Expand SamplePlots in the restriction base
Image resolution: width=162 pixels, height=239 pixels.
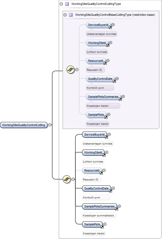tap(109, 115)
